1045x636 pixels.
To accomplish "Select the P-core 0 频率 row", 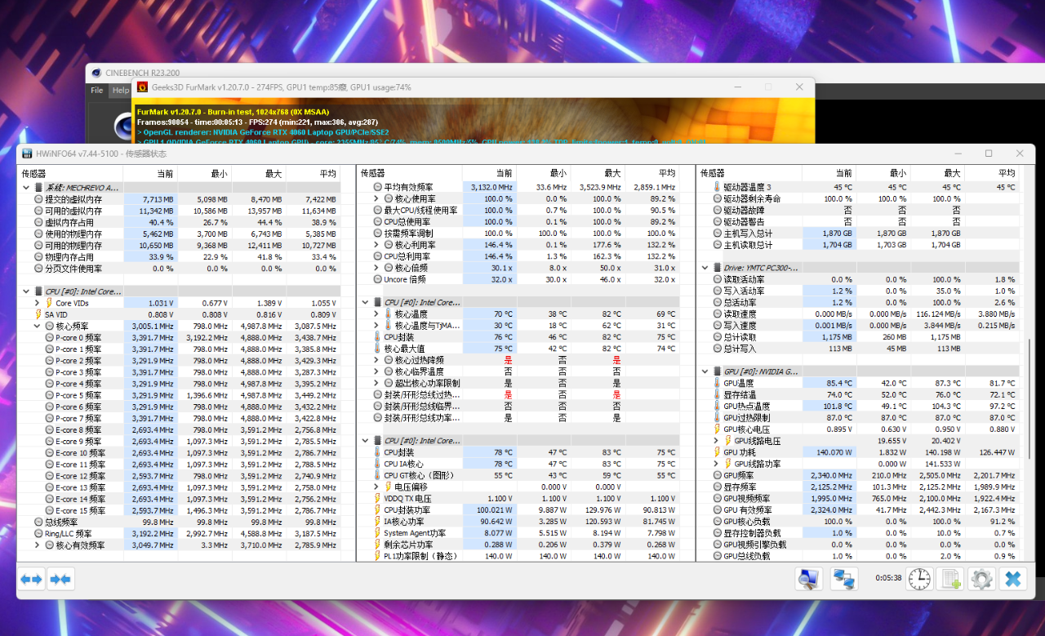I will (x=179, y=337).
